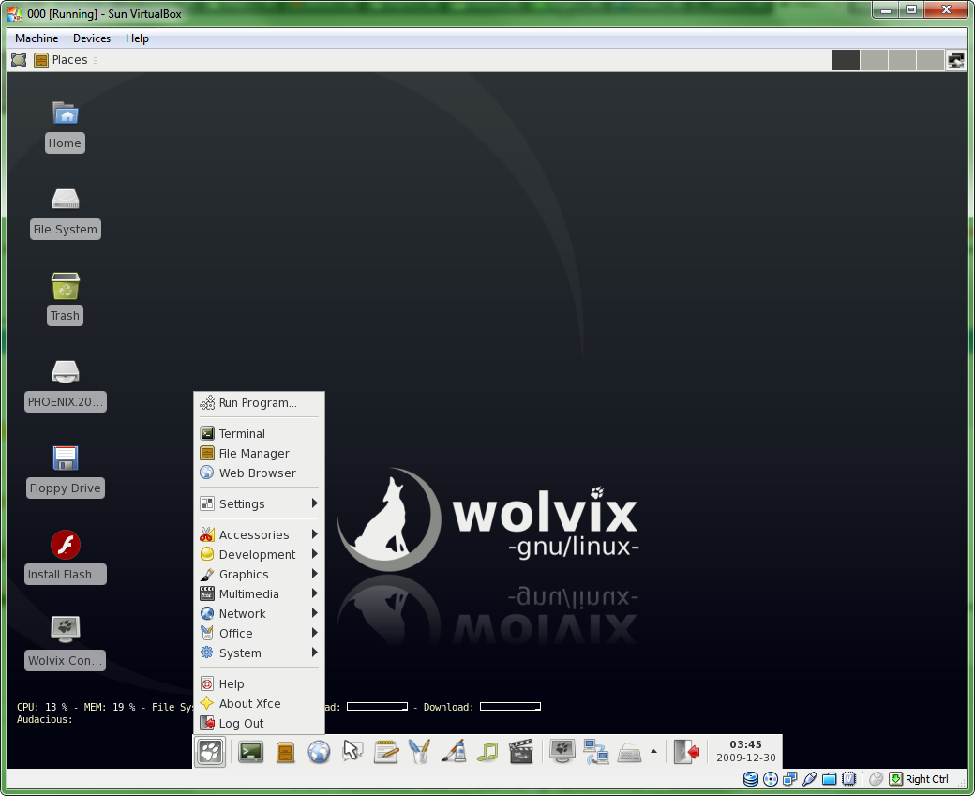Open the small up-arrow launcher dropdown in panel
The width and height of the screenshot is (975, 796).
[x=653, y=751]
